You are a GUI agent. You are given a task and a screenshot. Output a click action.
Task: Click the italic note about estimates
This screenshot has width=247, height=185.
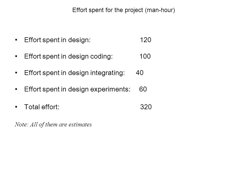pyautogui.click(x=53, y=125)
